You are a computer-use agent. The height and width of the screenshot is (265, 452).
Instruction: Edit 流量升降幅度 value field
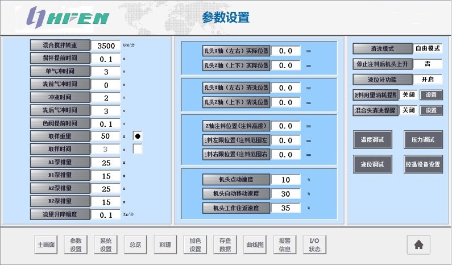coord(106,214)
